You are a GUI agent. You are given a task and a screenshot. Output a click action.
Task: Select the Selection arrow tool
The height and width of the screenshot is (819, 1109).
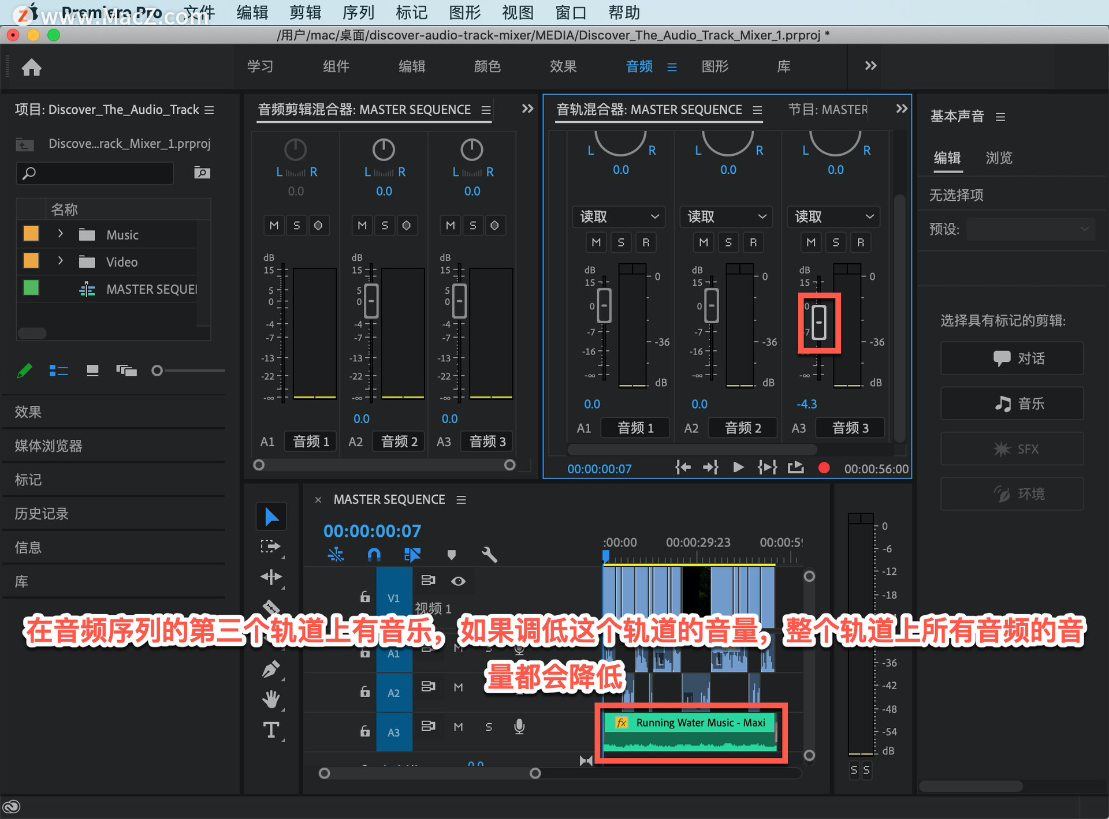[271, 517]
